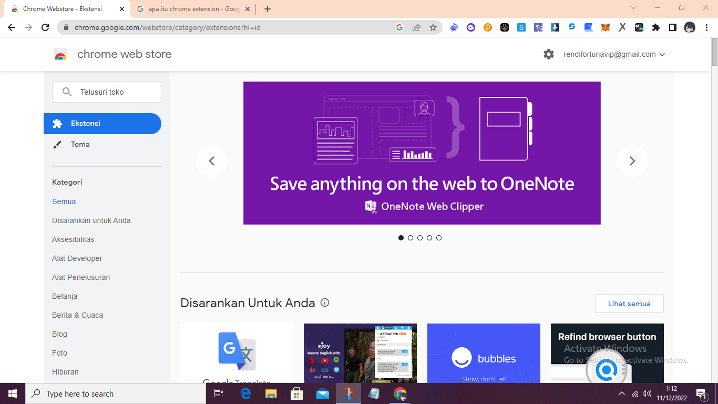Close the Chrome Webstore tab
The width and height of the screenshot is (718, 404).
(x=121, y=9)
